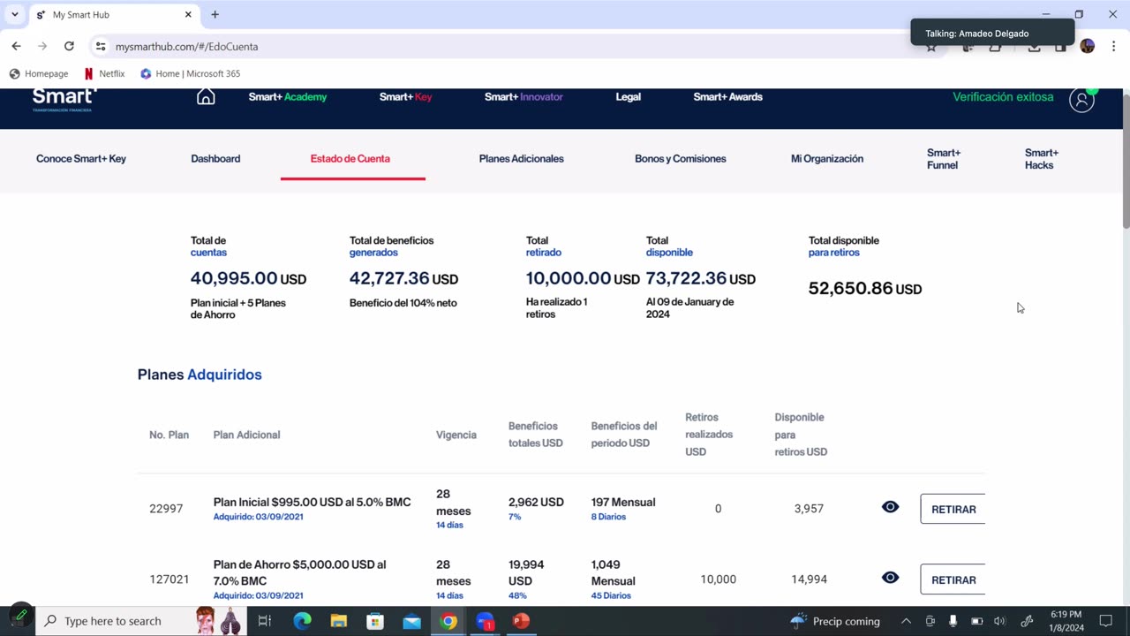Open the Mi Organización tab

827,159
